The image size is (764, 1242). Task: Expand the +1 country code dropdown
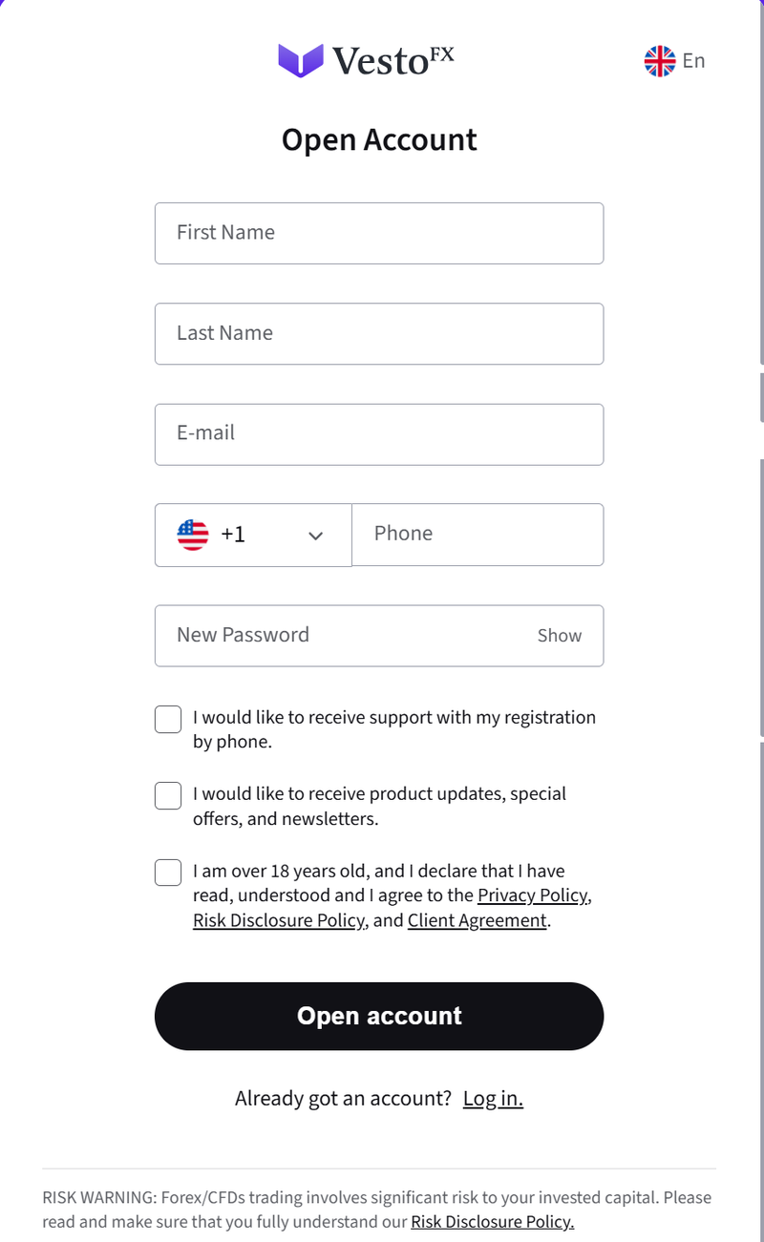tap(253, 535)
